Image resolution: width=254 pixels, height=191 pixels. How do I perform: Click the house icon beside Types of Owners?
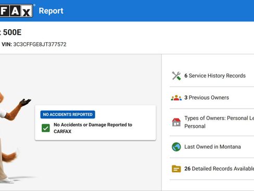[176, 122]
